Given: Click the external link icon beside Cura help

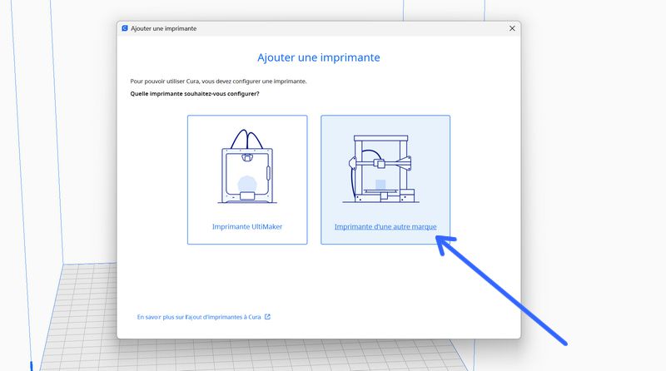Looking at the screenshot, I should [267, 317].
